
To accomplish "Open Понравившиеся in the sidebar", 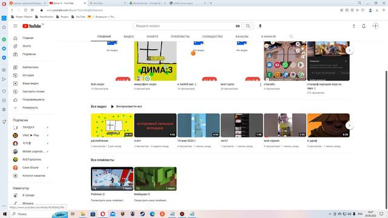I will tap(33, 99).
